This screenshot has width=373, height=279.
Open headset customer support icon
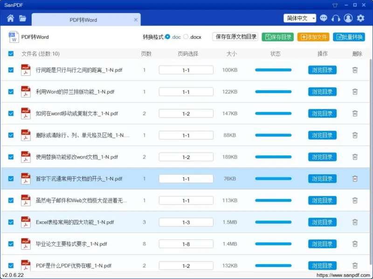336,18
